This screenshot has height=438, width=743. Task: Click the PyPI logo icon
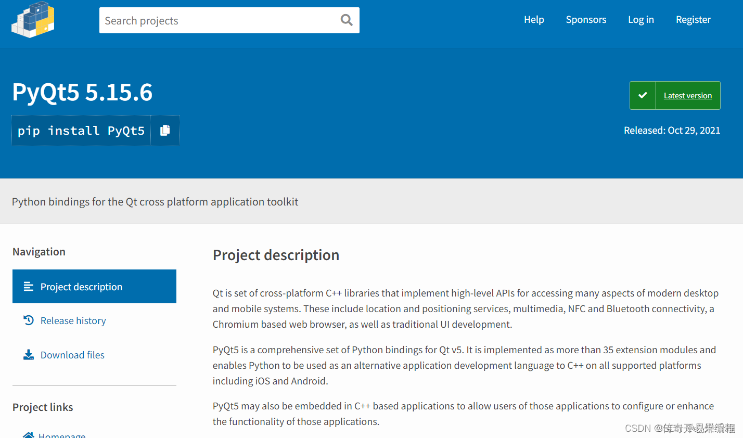[33, 20]
